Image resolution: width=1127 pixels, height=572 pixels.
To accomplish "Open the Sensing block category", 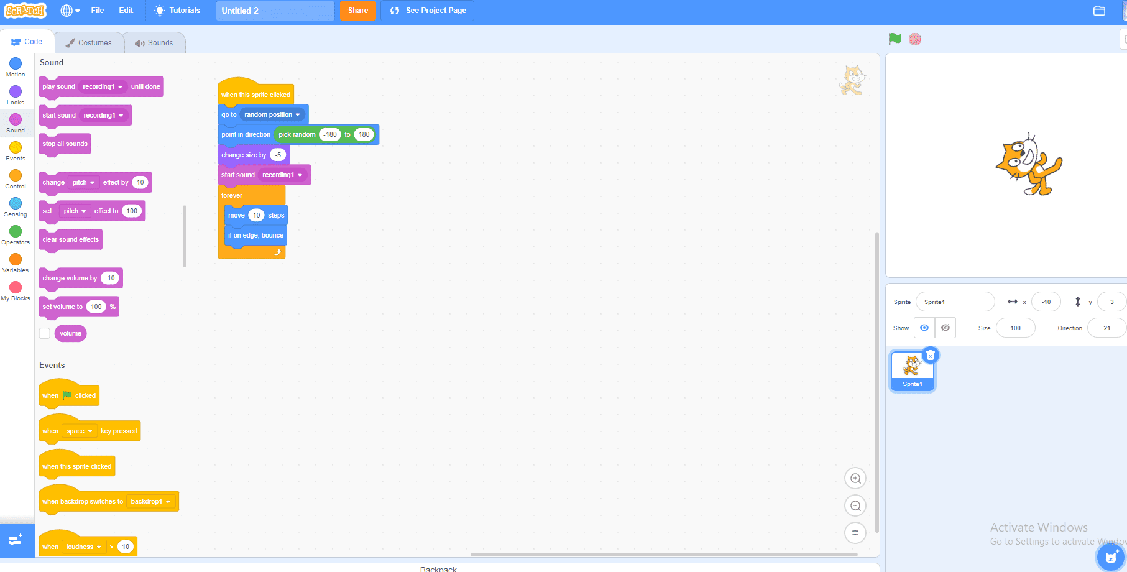I will click(x=15, y=205).
